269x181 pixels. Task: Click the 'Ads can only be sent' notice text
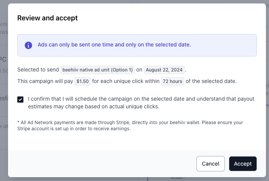(x=114, y=45)
